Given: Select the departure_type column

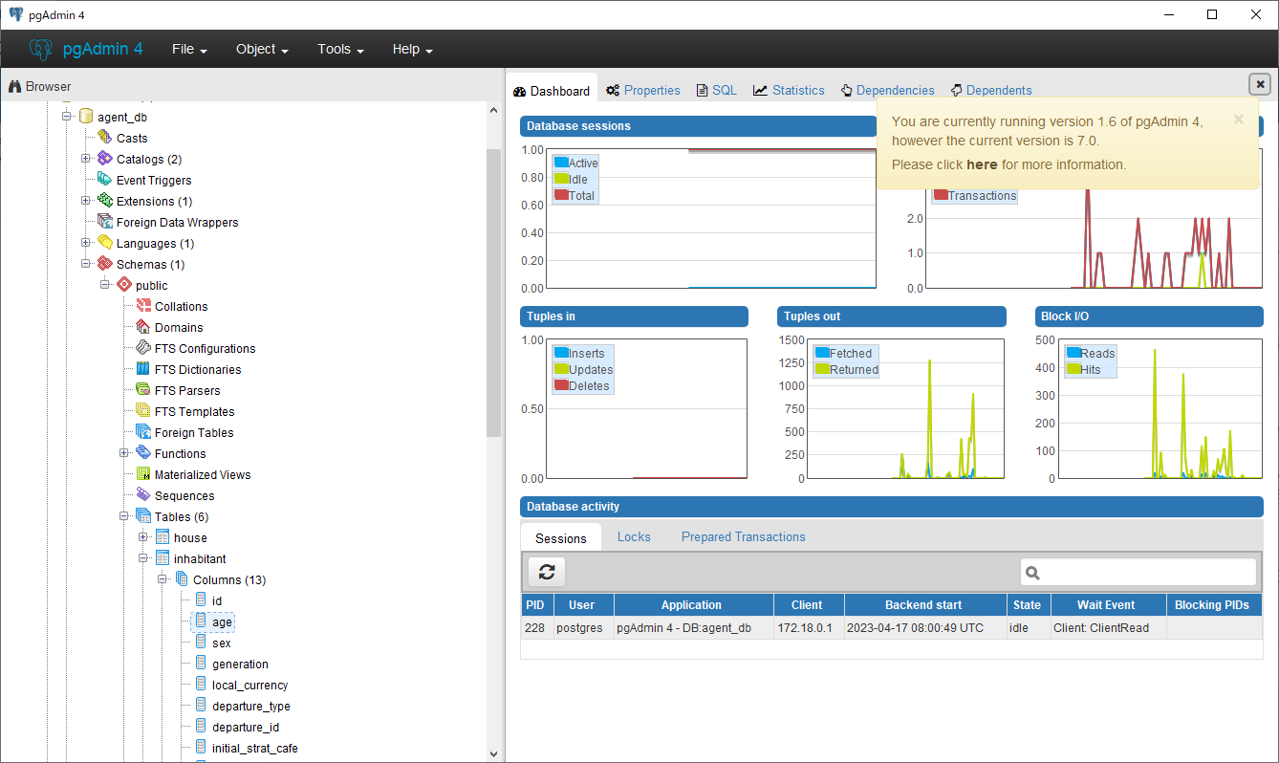Looking at the screenshot, I should (x=250, y=706).
